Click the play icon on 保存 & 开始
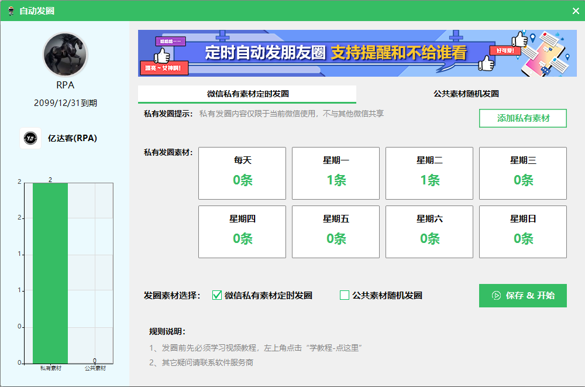 click(496, 296)
